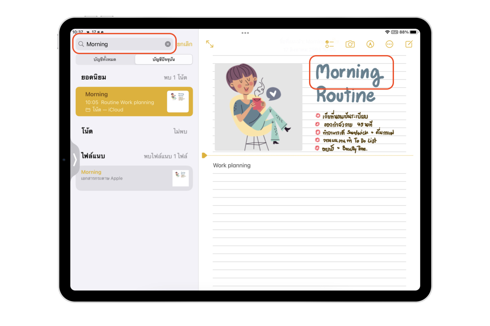This screenshot has width=490, height=326.
Task: Insert a checklist using the checklist icon
Action: coord(329,44)
